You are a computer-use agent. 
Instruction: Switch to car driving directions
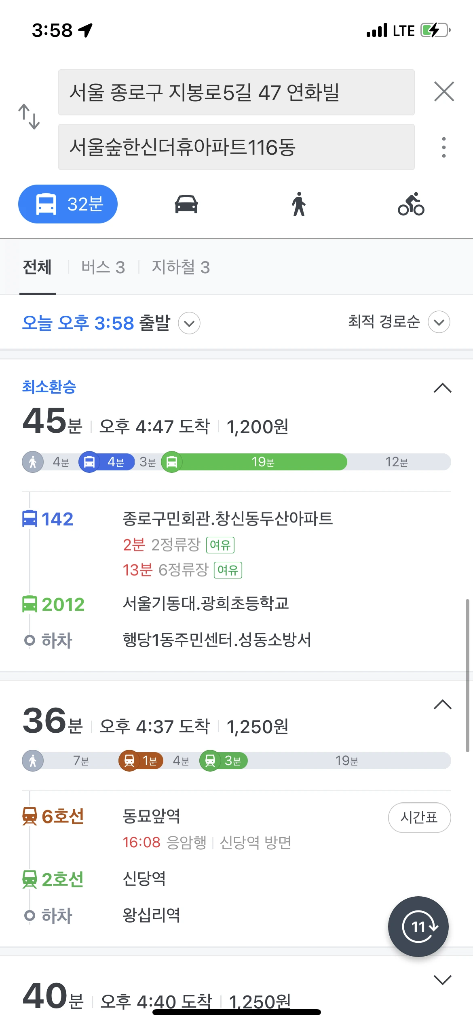click(x=186, y=204)
